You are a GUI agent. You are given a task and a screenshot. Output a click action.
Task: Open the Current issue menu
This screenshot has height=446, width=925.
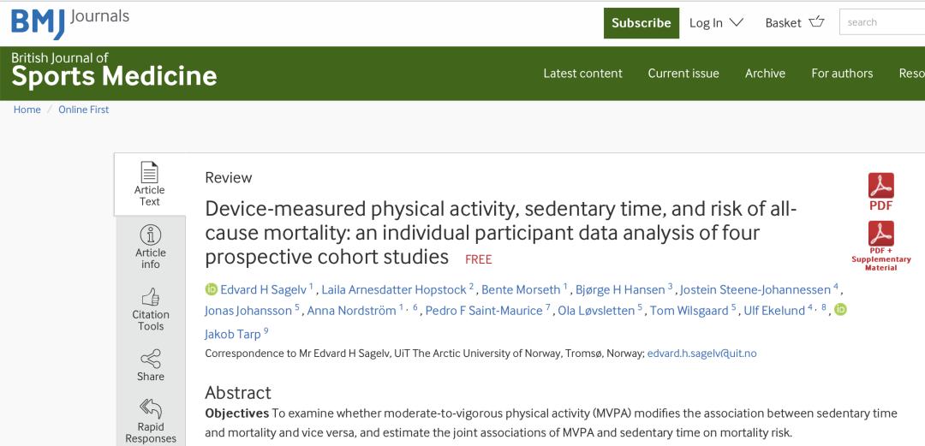click(683, 74)
